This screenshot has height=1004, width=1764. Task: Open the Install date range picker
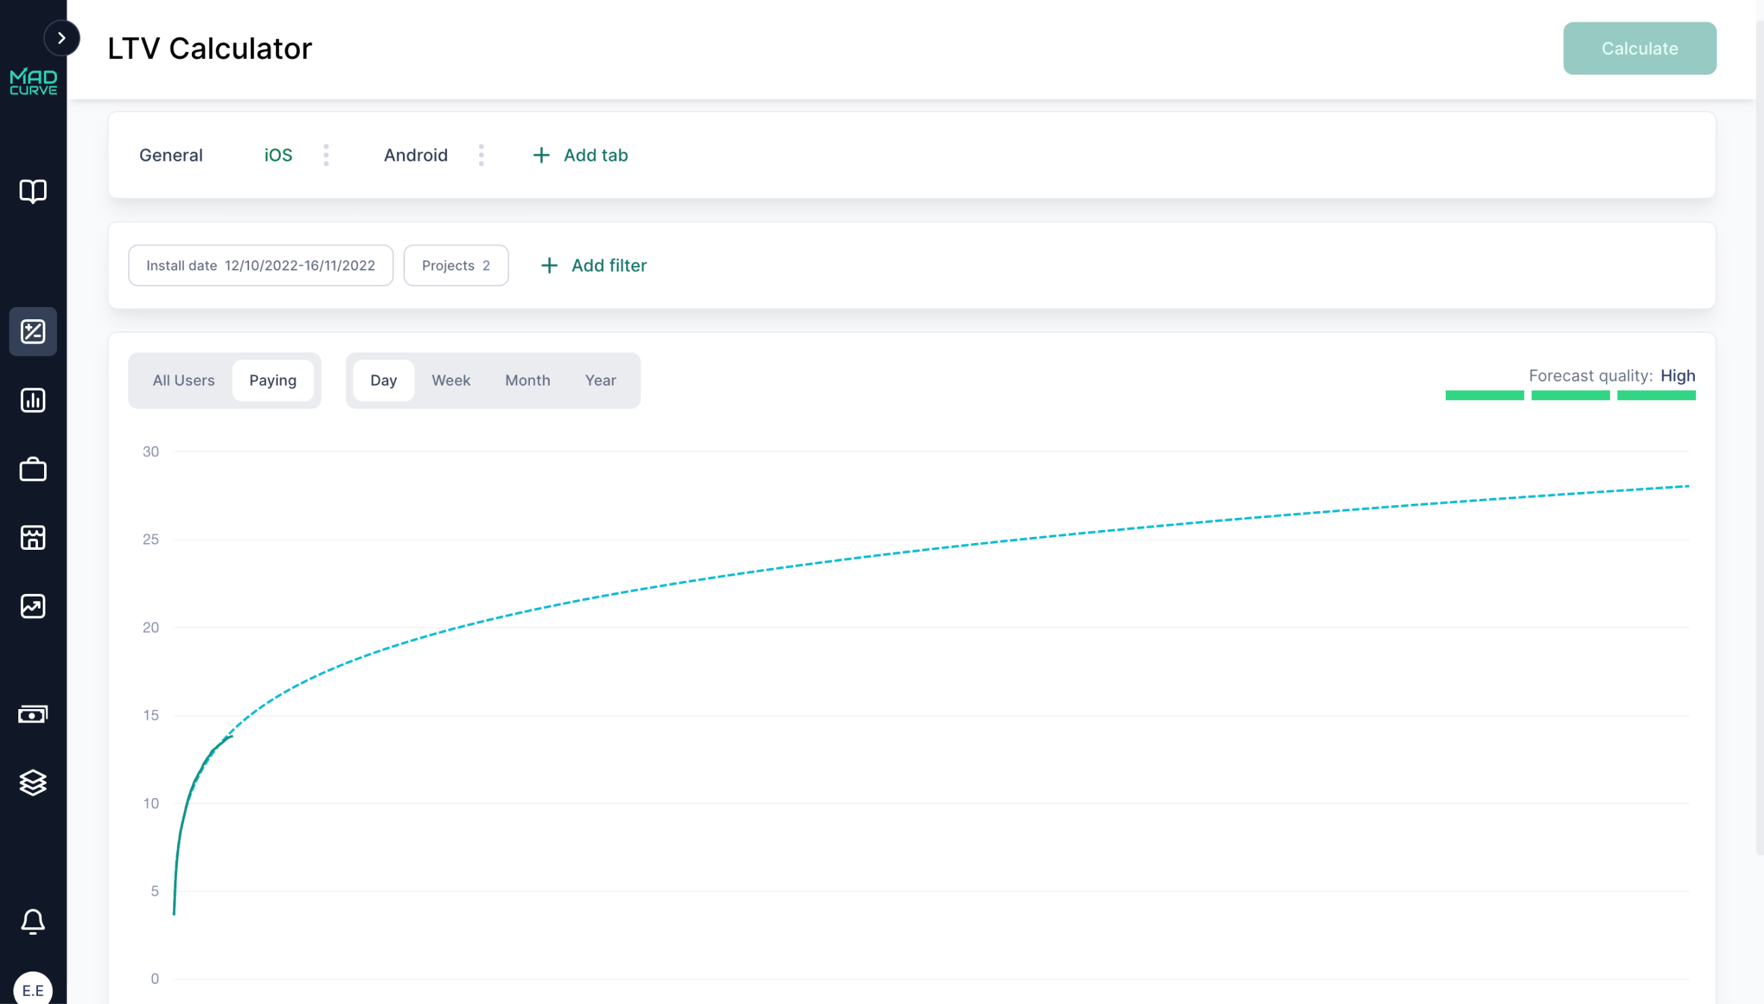click(260, 266)
